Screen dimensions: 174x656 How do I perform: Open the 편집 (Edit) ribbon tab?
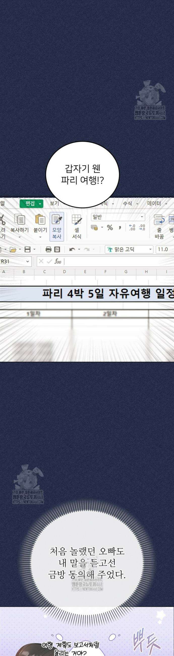coord(31,203)
